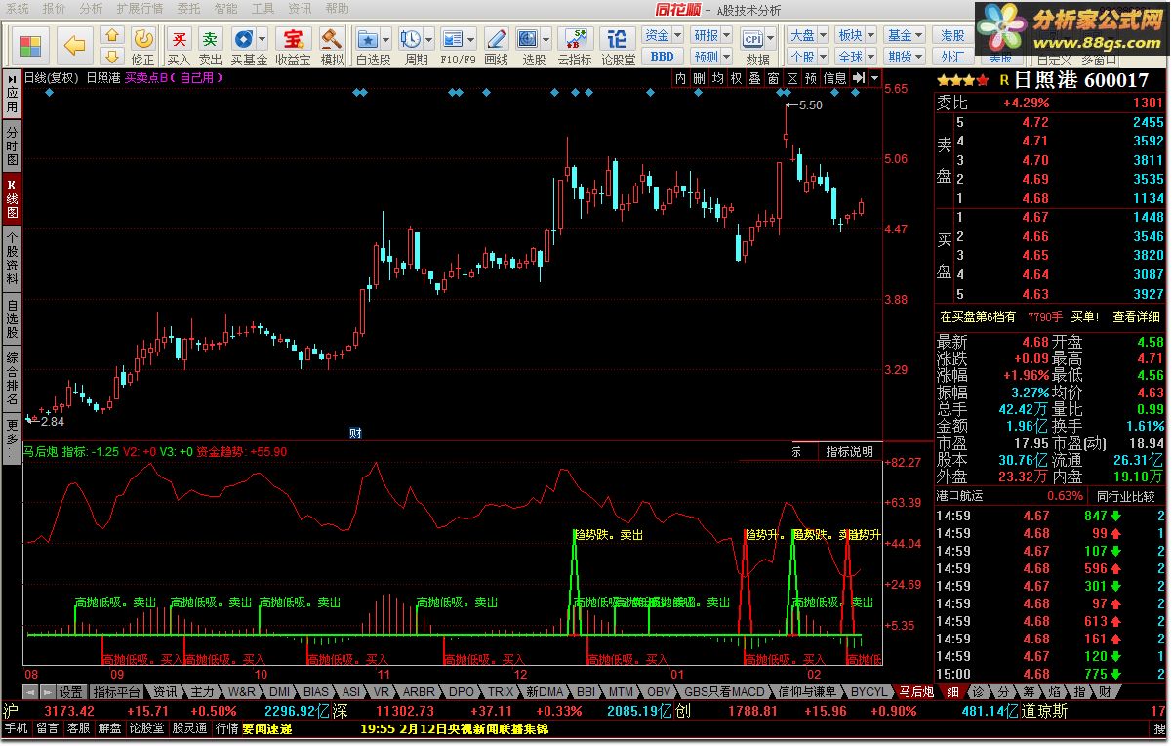Select the 综合排名 side tab
Screen dimensions: 1172x746
(12, 380)
